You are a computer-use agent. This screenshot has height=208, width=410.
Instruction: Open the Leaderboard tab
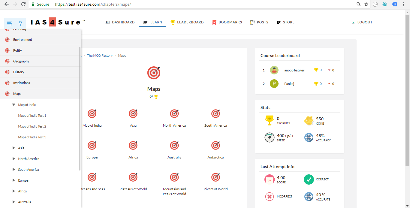tap(187, 22)
